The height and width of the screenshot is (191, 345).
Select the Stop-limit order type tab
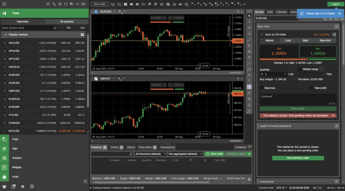(x=325, y=40)
